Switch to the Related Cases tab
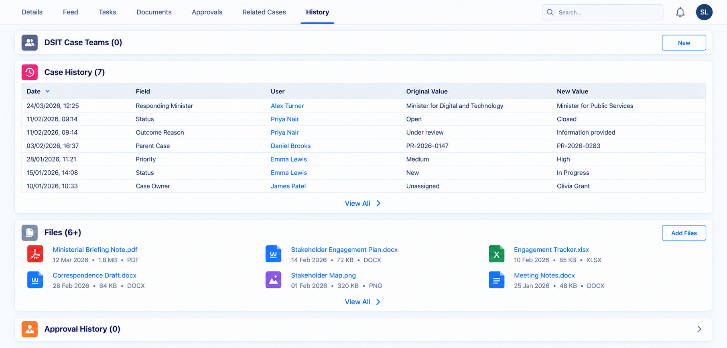This screenshot has width=727, height=348. [x=264, y=12]
